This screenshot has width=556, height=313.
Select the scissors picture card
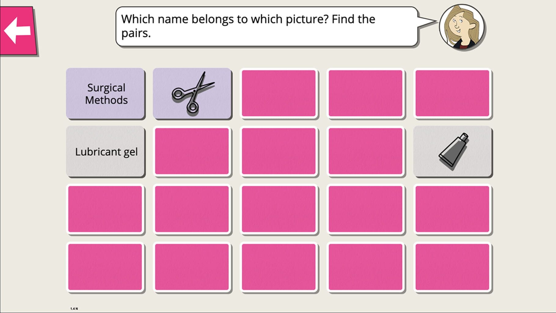(192, 93)
